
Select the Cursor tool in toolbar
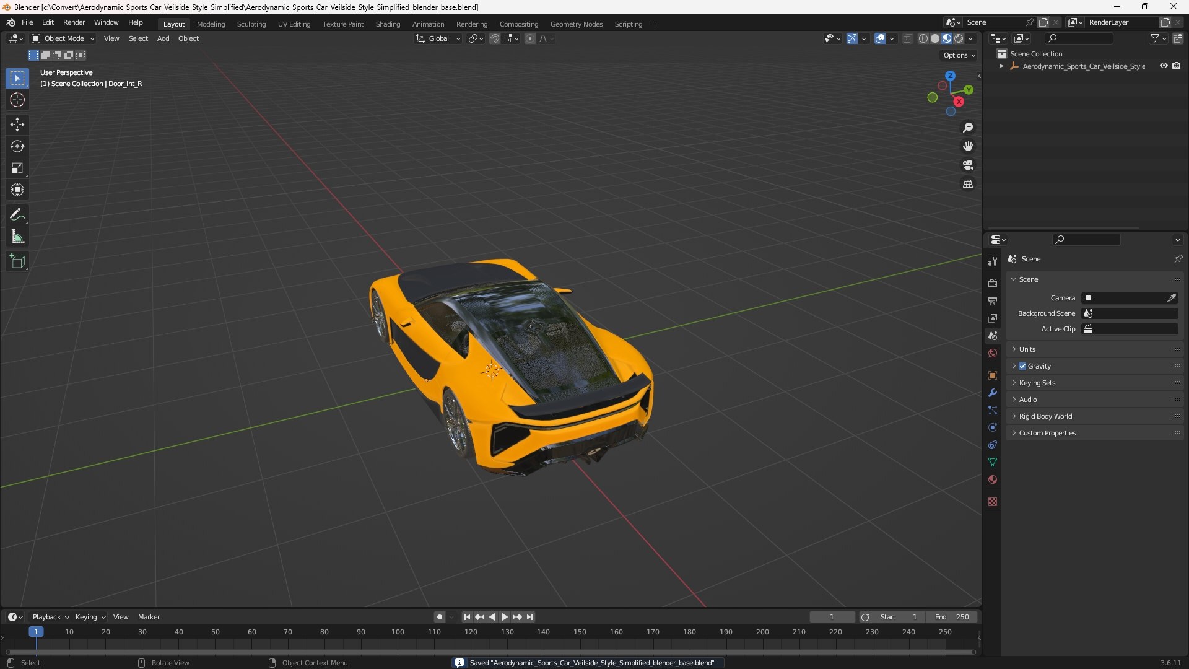point(17,100)
